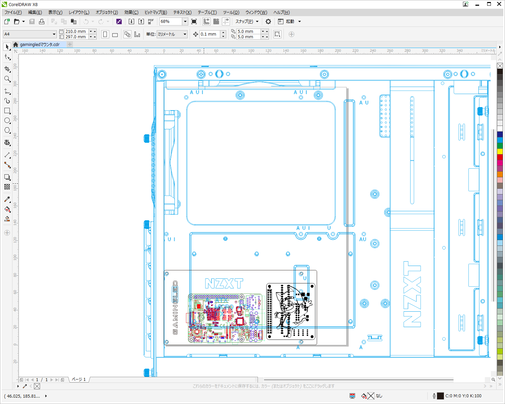
Task: Select the Zoom magnifier tool
Action: [x=7, y=79]
